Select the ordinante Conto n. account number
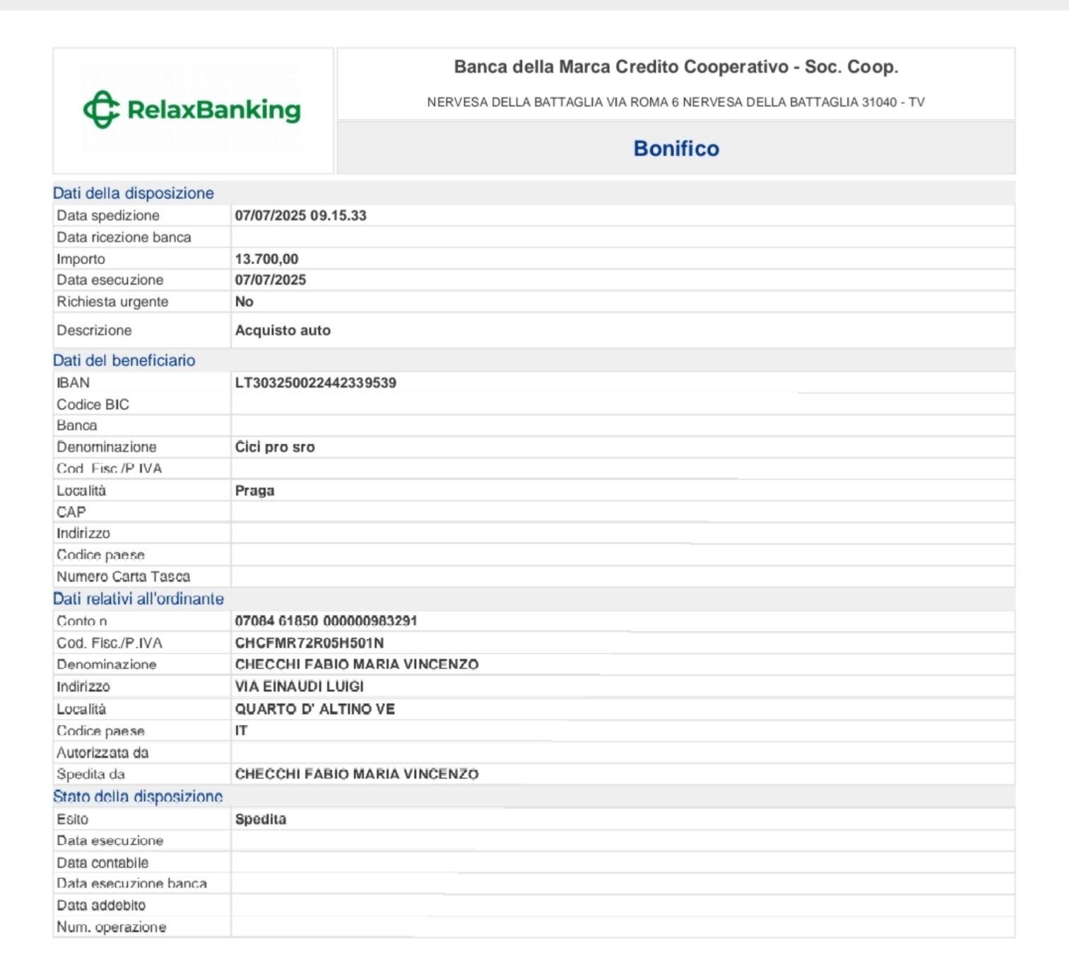The width and height of the screenshot is (1069, 963). (326, 621)
